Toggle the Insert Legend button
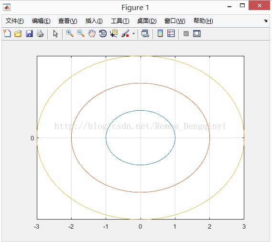Image resolution: width=272 pixels, height=242 pixels. tap(171, 33)
